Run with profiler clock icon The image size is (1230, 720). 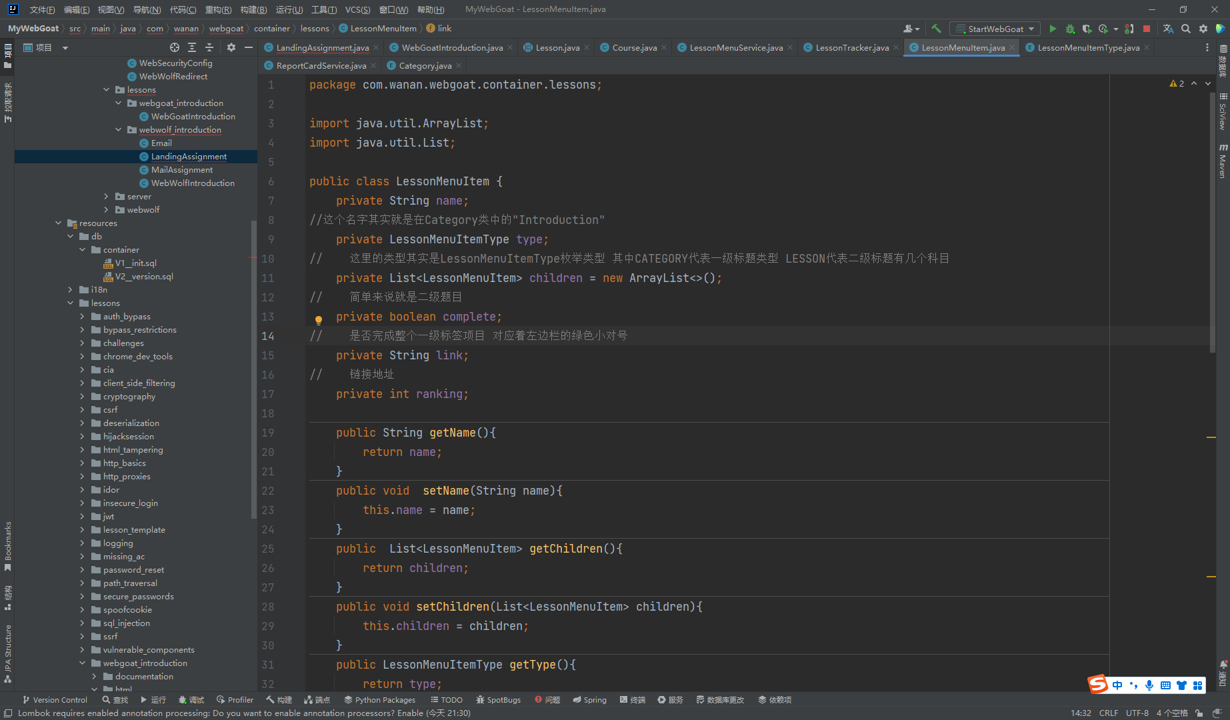coord(1104,29)
